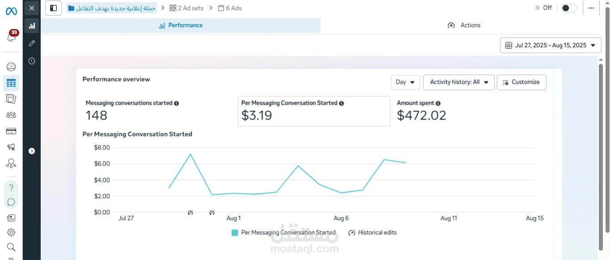Screen dimensions: 610x260
Task: Click the Meta logo icon
Action: 11,12
